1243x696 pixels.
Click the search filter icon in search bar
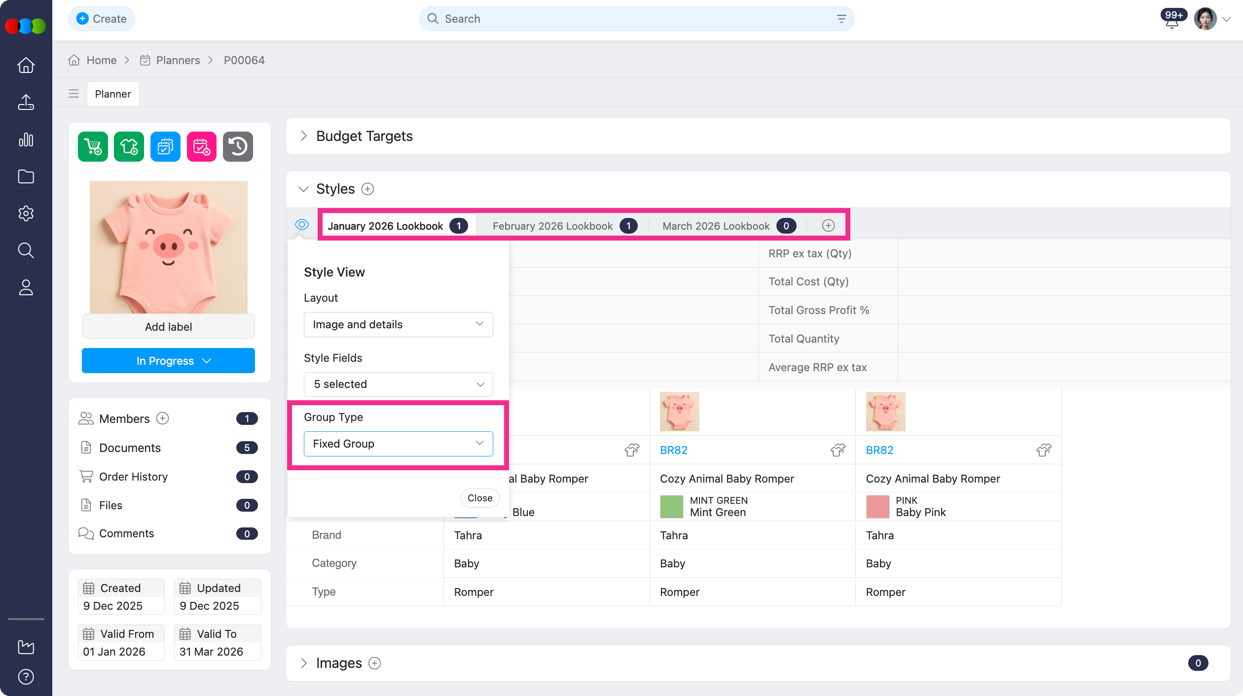coord(841,19)
